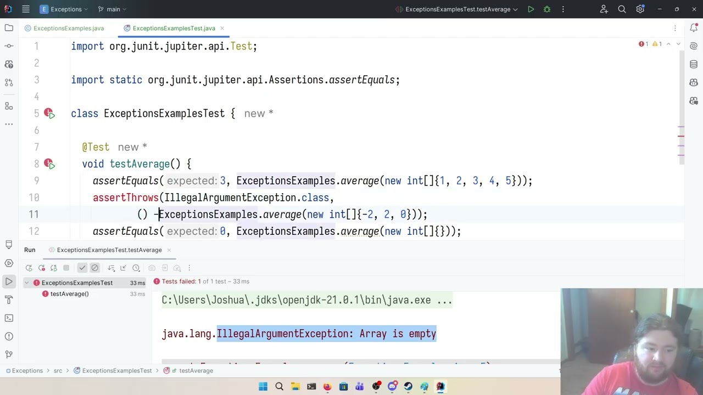Click the Run panel title label
703x395 pixels.
(30, 250)
